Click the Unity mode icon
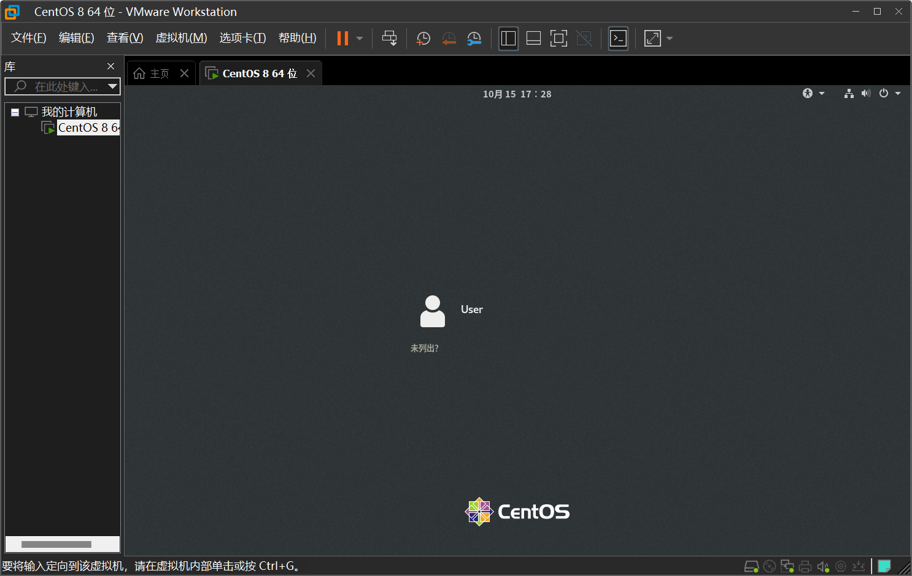Image resolution: width=912 pixels, height=576 pixels. tap(584, 39)
